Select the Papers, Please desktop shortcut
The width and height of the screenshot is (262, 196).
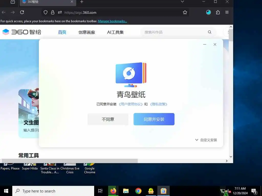coord(10,167)
